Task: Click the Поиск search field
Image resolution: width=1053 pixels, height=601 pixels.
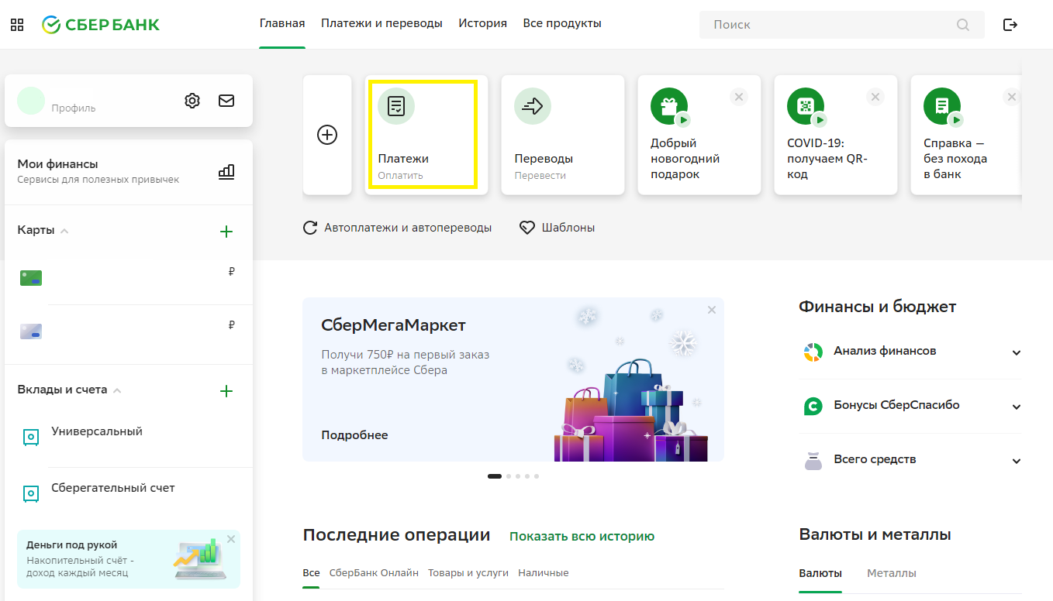Action: [830, 25]
